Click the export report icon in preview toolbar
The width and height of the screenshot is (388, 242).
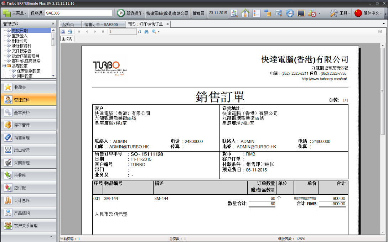[63, 32]
